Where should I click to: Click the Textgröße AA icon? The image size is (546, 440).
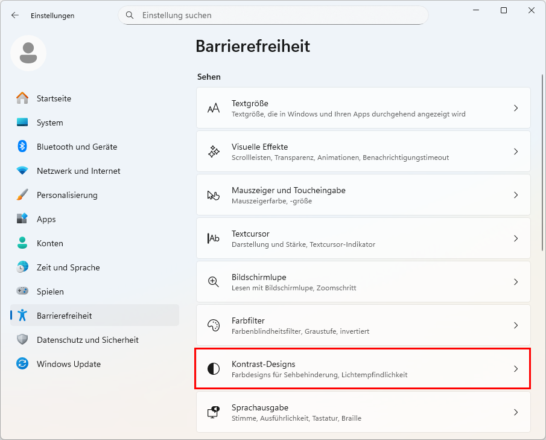[x=214, y=108]
